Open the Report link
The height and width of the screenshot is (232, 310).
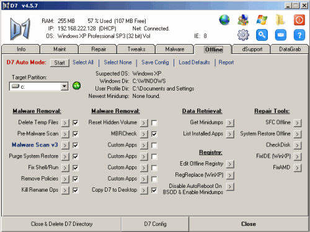tap(226, 63)
